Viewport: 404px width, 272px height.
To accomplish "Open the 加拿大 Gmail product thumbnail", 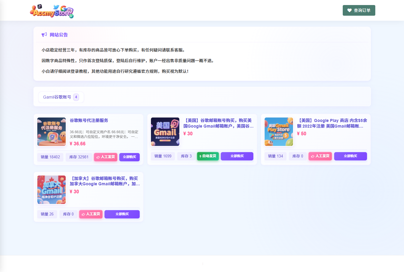I will tap(51, 190).
